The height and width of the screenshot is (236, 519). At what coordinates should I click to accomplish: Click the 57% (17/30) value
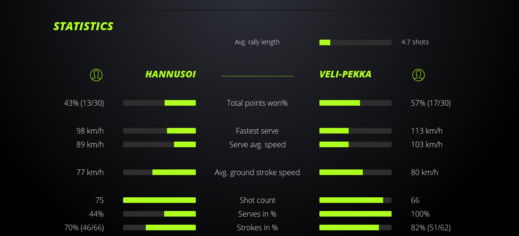(x=431, y=103)
